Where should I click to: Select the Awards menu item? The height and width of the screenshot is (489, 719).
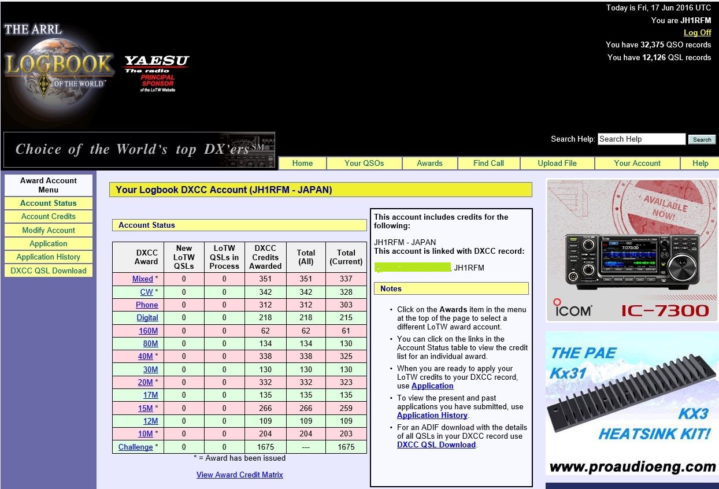[429, 164]
